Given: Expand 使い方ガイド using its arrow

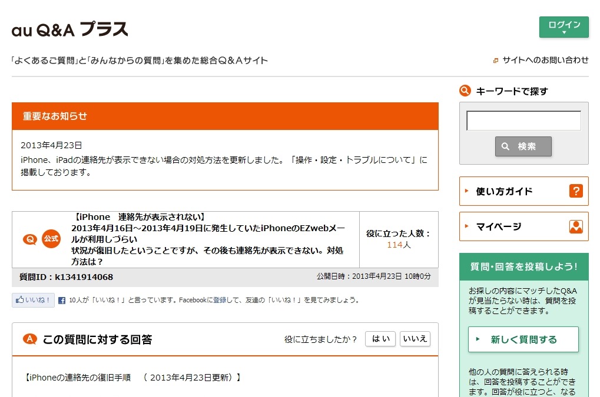Looking at the screenshot, I should pos(466,191).
